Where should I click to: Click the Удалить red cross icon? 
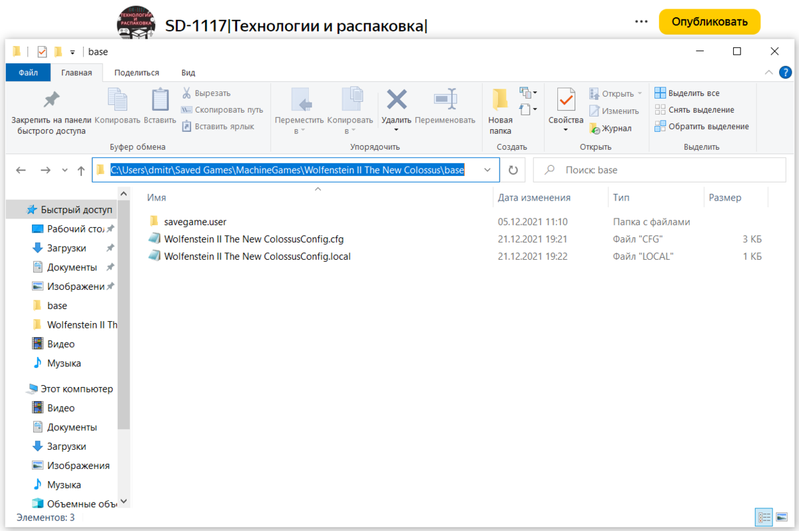click(x=397, y=100)
